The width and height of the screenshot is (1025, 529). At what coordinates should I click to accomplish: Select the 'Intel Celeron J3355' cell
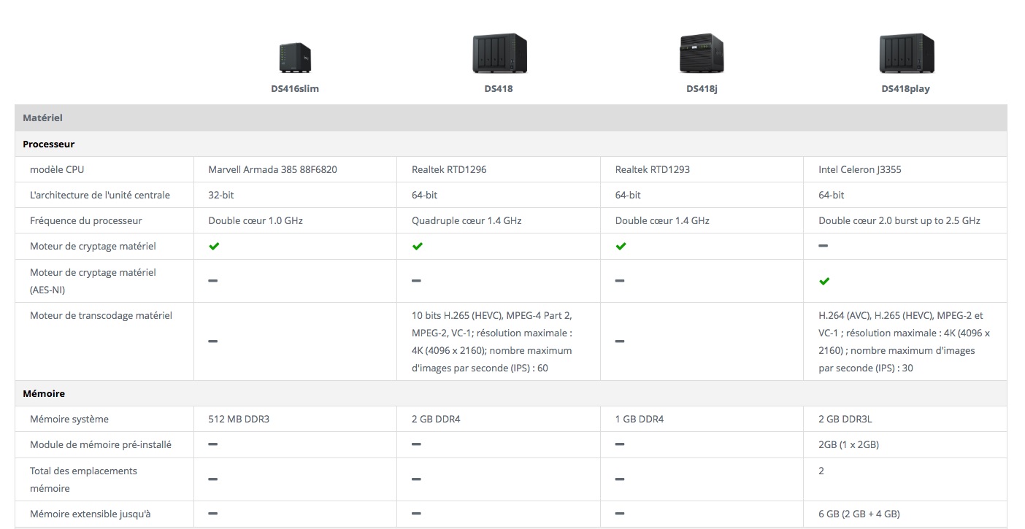(860, 169)
